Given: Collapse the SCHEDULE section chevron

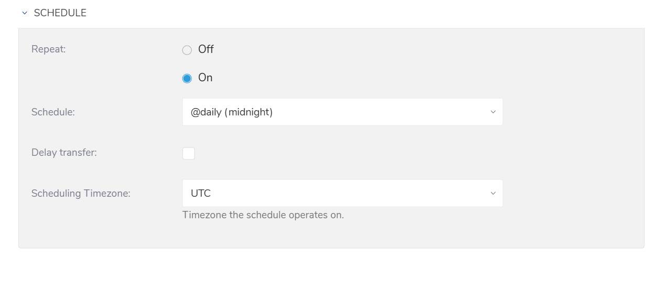Looking at the screenshot, I should 25,13.
